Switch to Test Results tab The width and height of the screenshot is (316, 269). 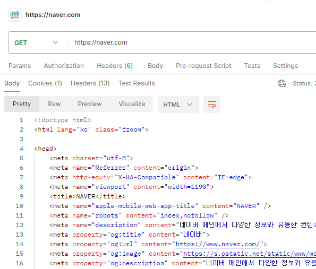(x=136, y=83)
